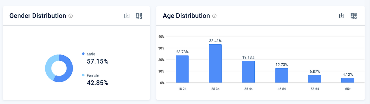Click the Age Distribution title
Viewport: 370px width, 104px height.
pyautogui.click(x=186, y=16)
